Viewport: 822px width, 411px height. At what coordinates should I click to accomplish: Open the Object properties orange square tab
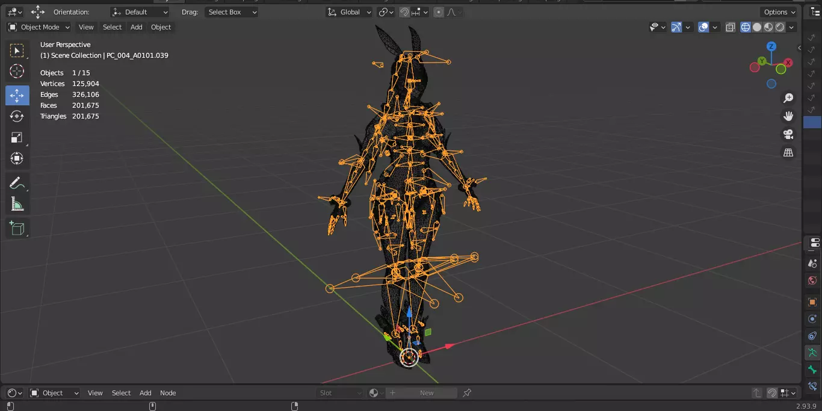tap(812, 302)
